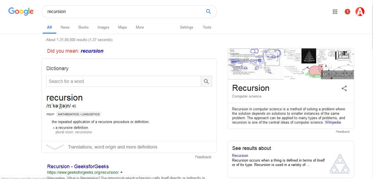Switch to the News tab

click(x=65, y=27)
